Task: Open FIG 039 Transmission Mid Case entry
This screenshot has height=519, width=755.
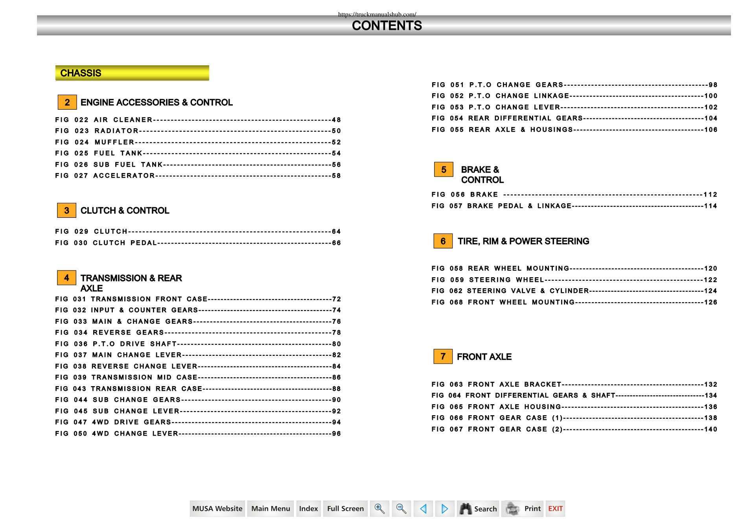Action: click(x=198, y=377)
